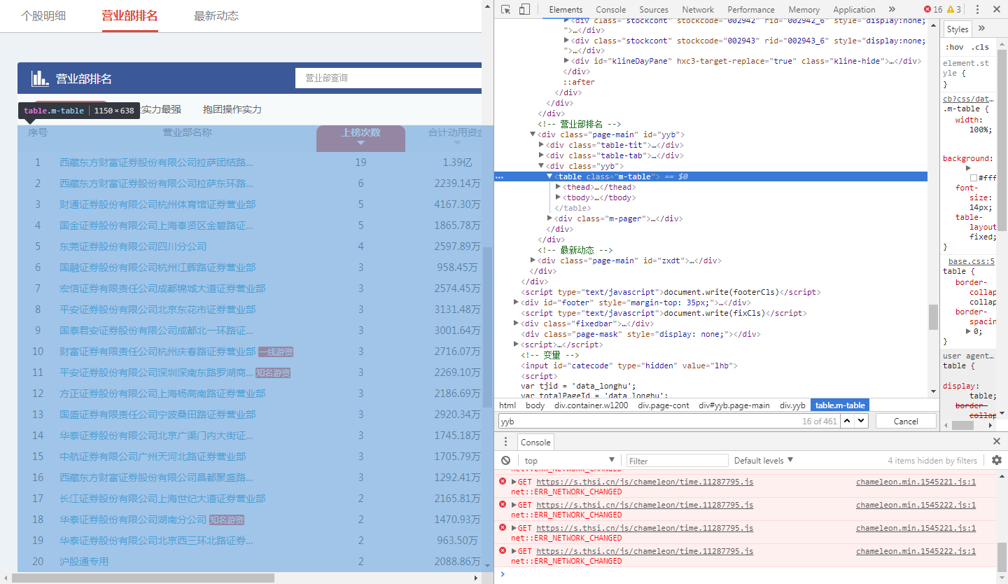Screen dimensions: 1008x584
Task: Expand the first GET error entry
Action: click(x=514, y=482)
